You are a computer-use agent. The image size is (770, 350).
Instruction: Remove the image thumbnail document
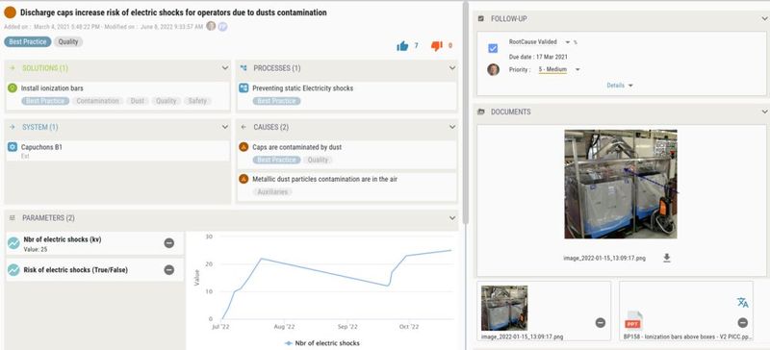coord(600,322)
